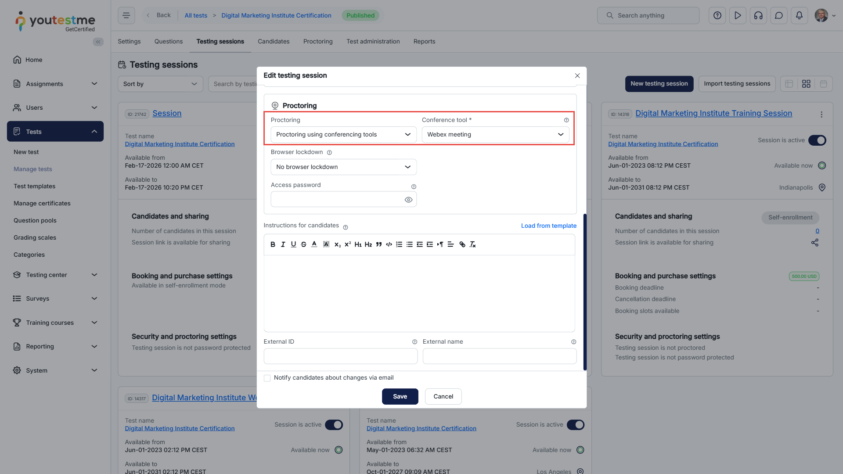Click the Save button
843x474 pixels.
[x=400, y=396]
